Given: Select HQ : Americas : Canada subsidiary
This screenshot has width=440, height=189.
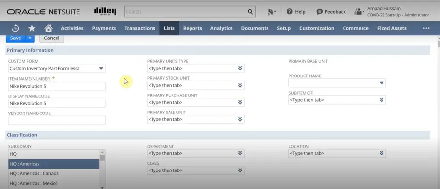Looking at the screenshot, I should [x=54, y=173].
